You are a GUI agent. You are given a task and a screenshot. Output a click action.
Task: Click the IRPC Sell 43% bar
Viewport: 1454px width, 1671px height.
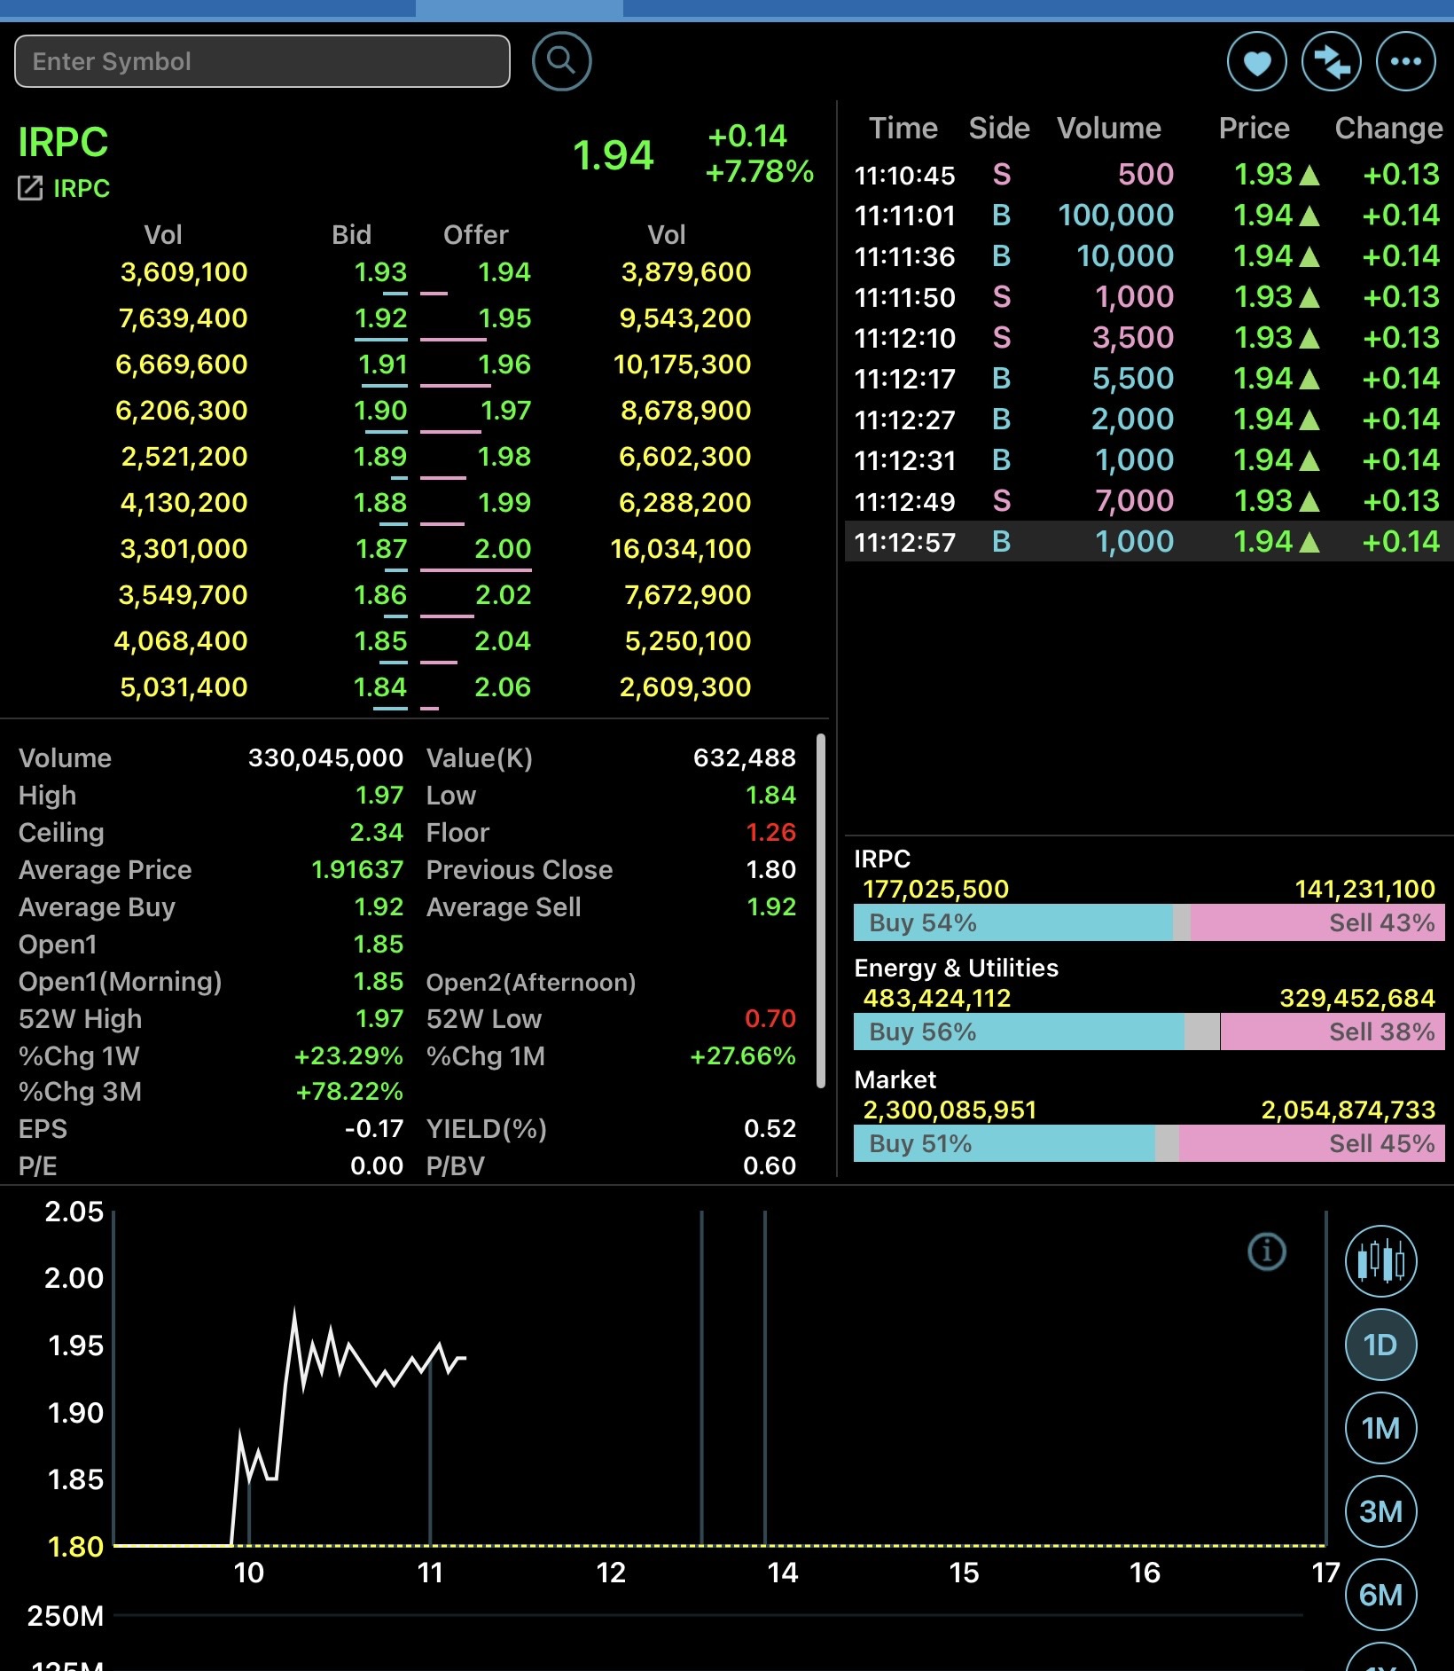tap(1317, 922)
